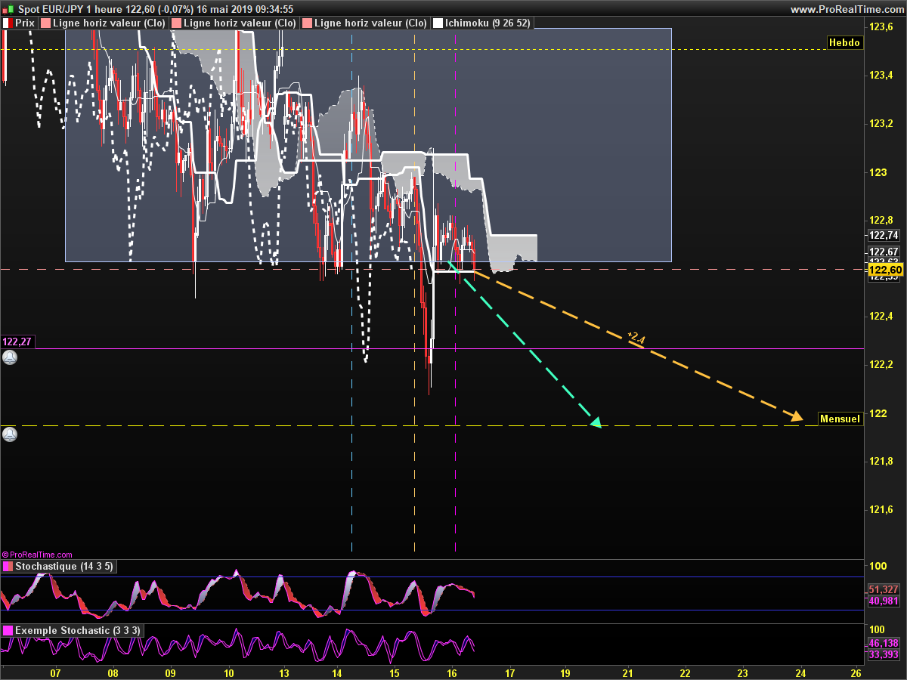The image size is (907, 680).
Task: Open the Exemple Stochastic (3 3 3) settings
Action: click(x=77, y=630)
